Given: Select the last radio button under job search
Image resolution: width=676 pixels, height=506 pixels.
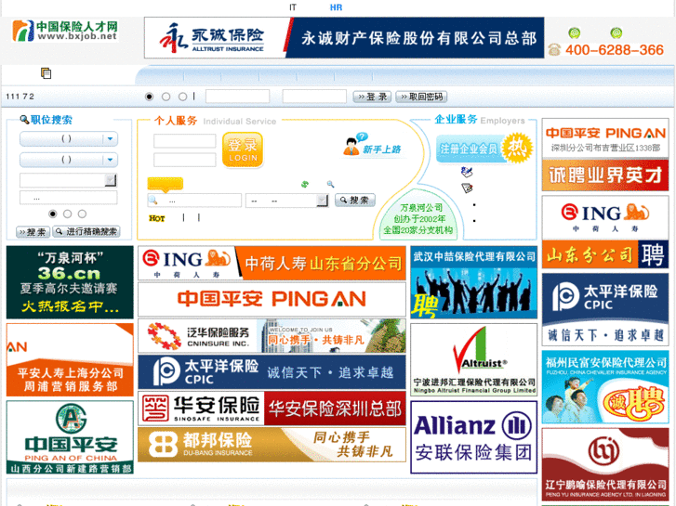Looking at the screenshot, I should (x=82, y=214).
